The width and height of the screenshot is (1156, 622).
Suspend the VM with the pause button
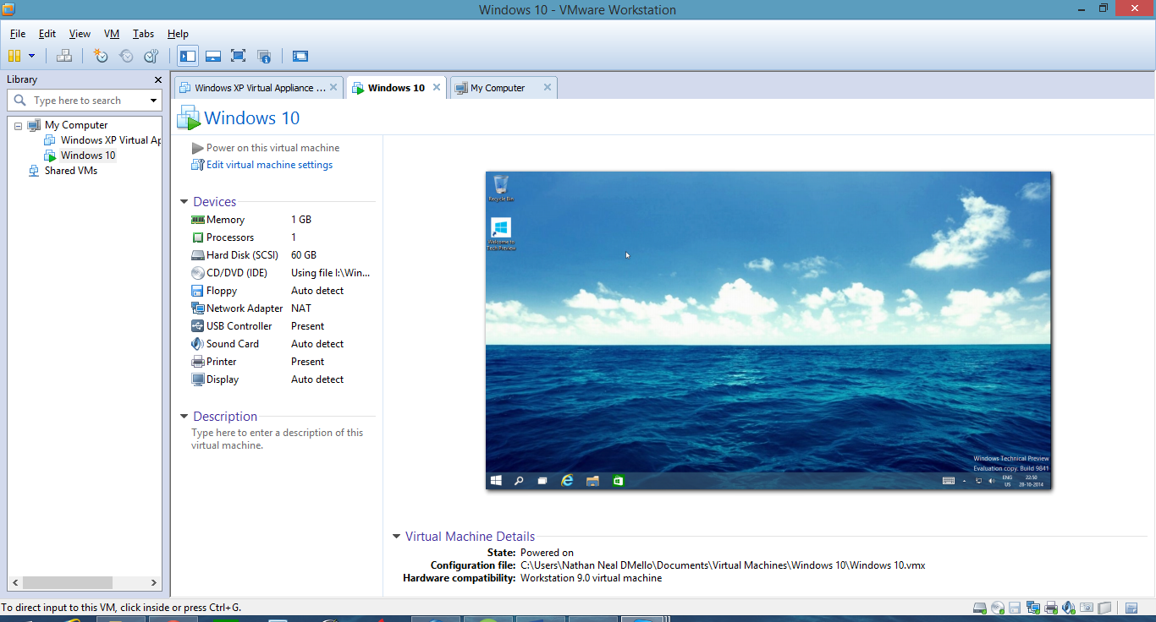pos(14,56)
